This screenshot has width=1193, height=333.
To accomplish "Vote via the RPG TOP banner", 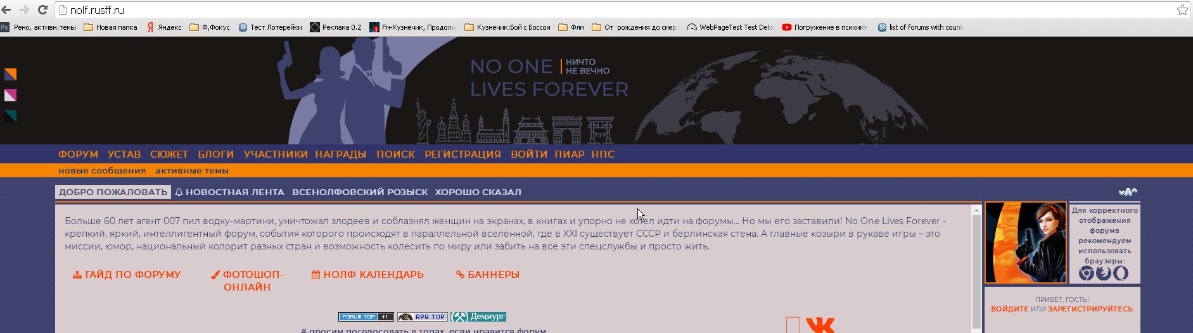I will pyautogui.click(x=423, y=317).
